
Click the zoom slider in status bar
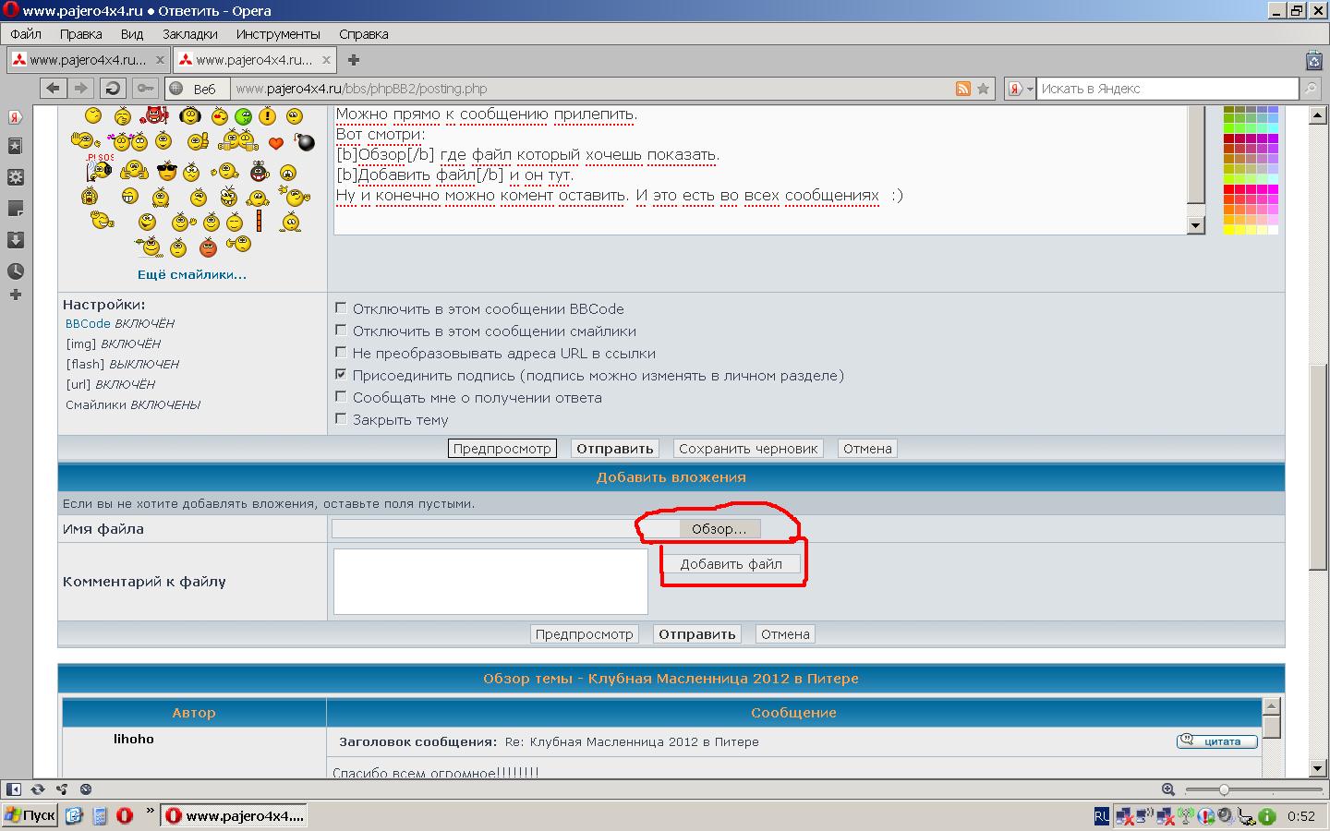[1224, 789]
